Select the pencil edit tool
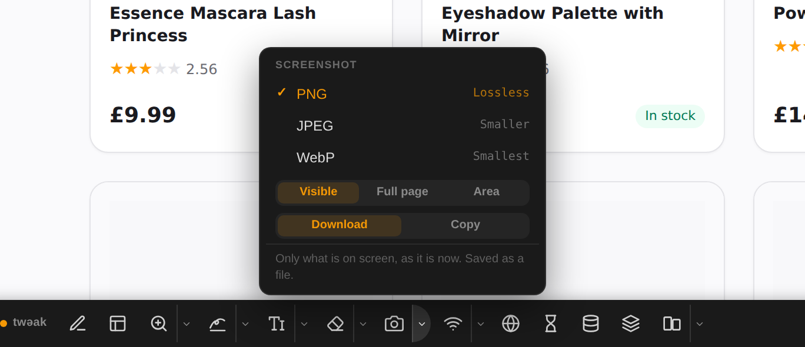 point(78,323)
